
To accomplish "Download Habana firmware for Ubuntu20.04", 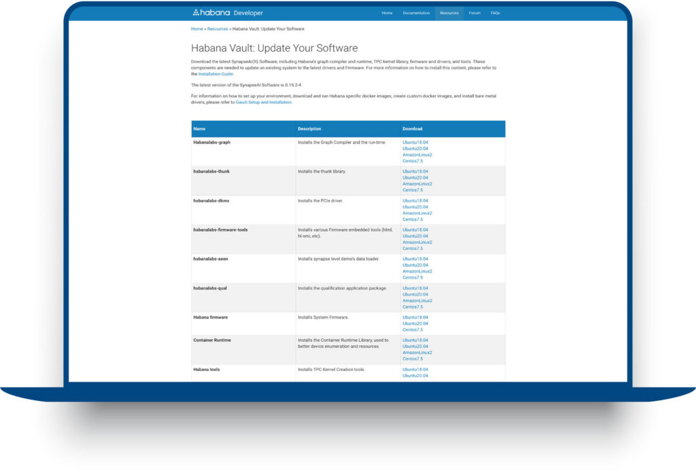I will (415, 323).
